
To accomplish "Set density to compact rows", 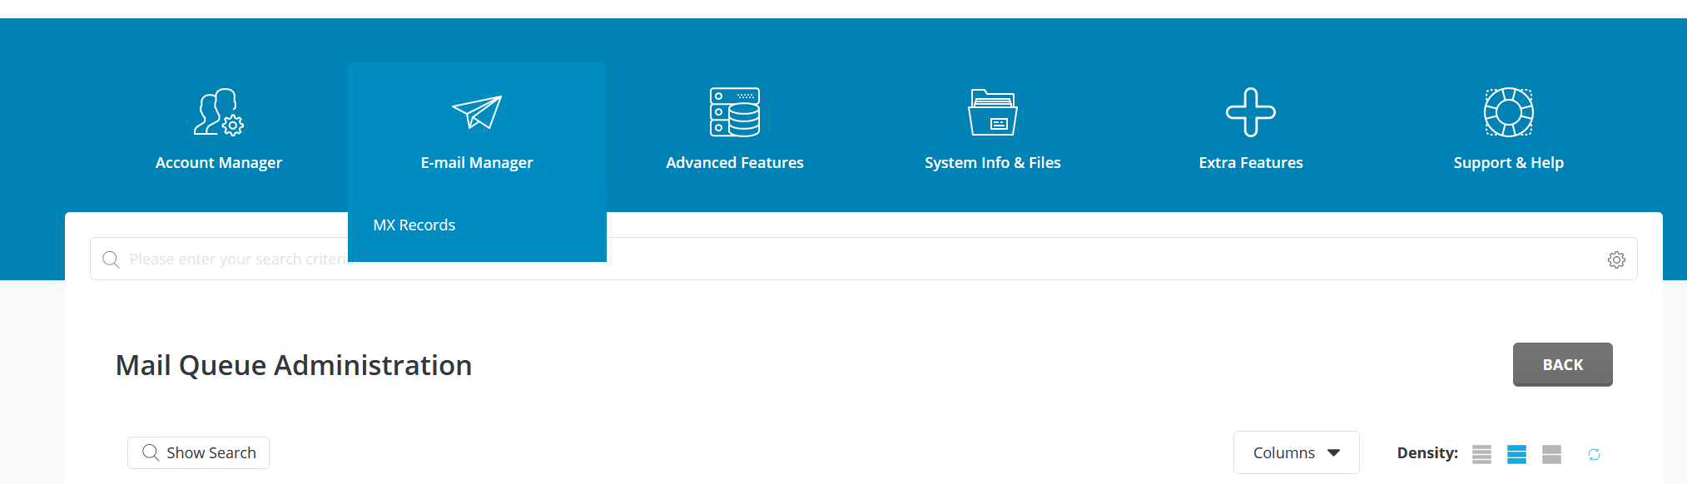I will (x=1481, y=454).
